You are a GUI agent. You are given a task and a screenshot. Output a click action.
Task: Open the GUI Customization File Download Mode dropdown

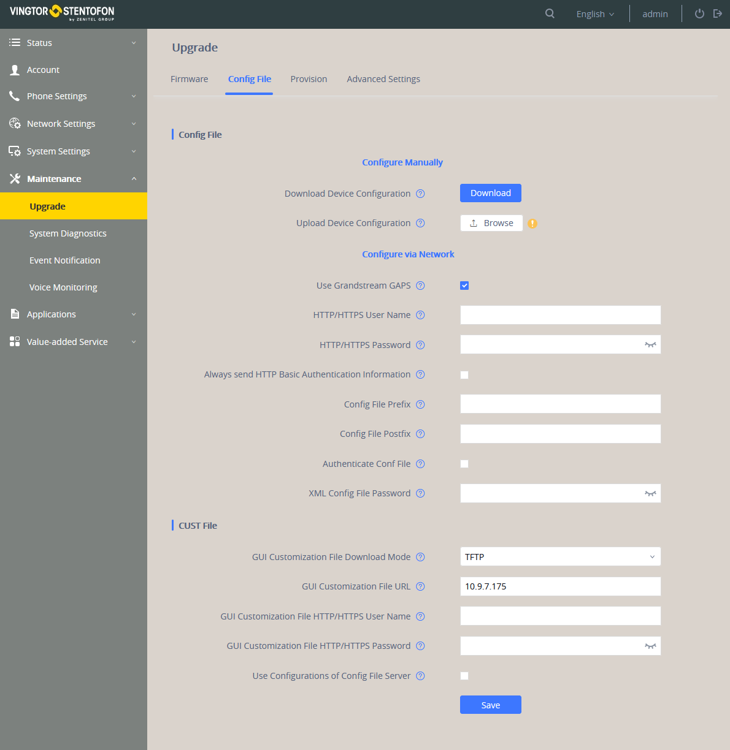point(561,556)
